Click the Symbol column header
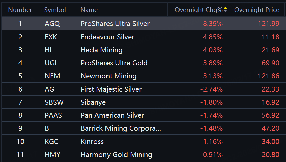 [55, 10]
